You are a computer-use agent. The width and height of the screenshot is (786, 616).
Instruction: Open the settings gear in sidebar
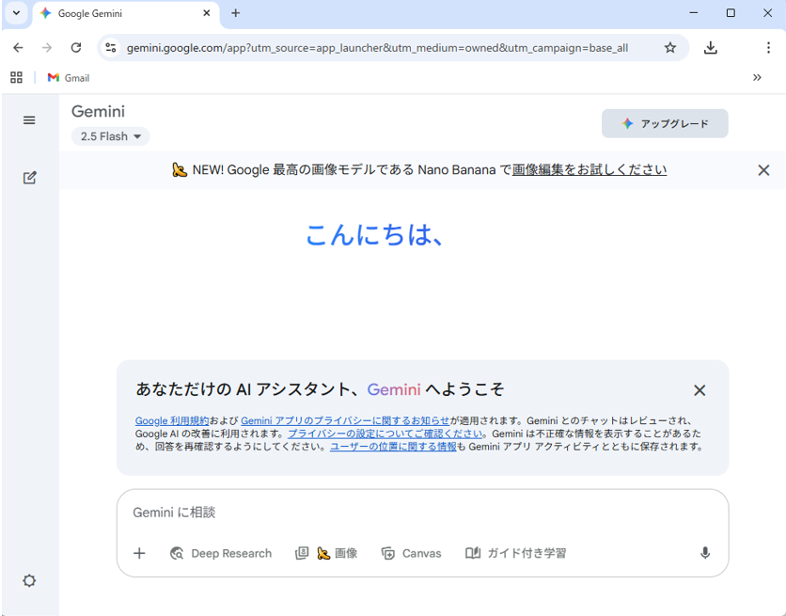click(29, 581)
